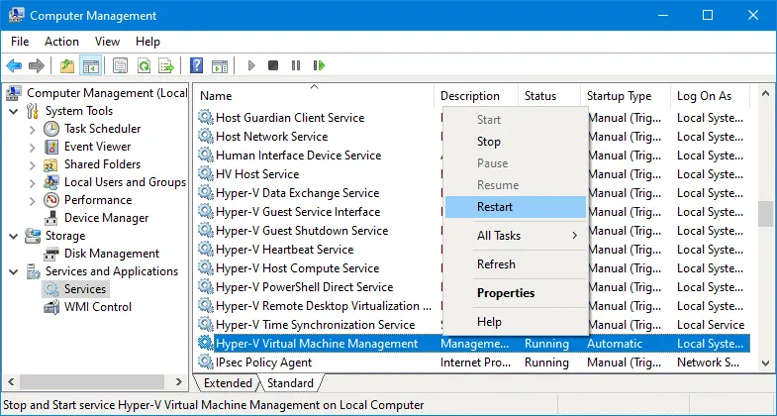Toggle the Show/Hide Console Tree icon
Viewport: 777px width, 416px height.
[90, 66]
